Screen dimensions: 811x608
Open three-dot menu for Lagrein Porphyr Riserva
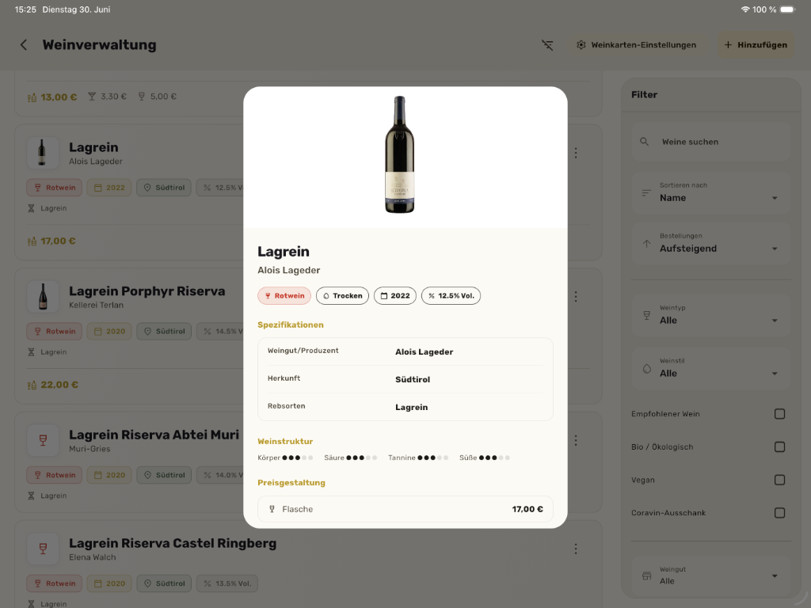click(x=576, y=297)
